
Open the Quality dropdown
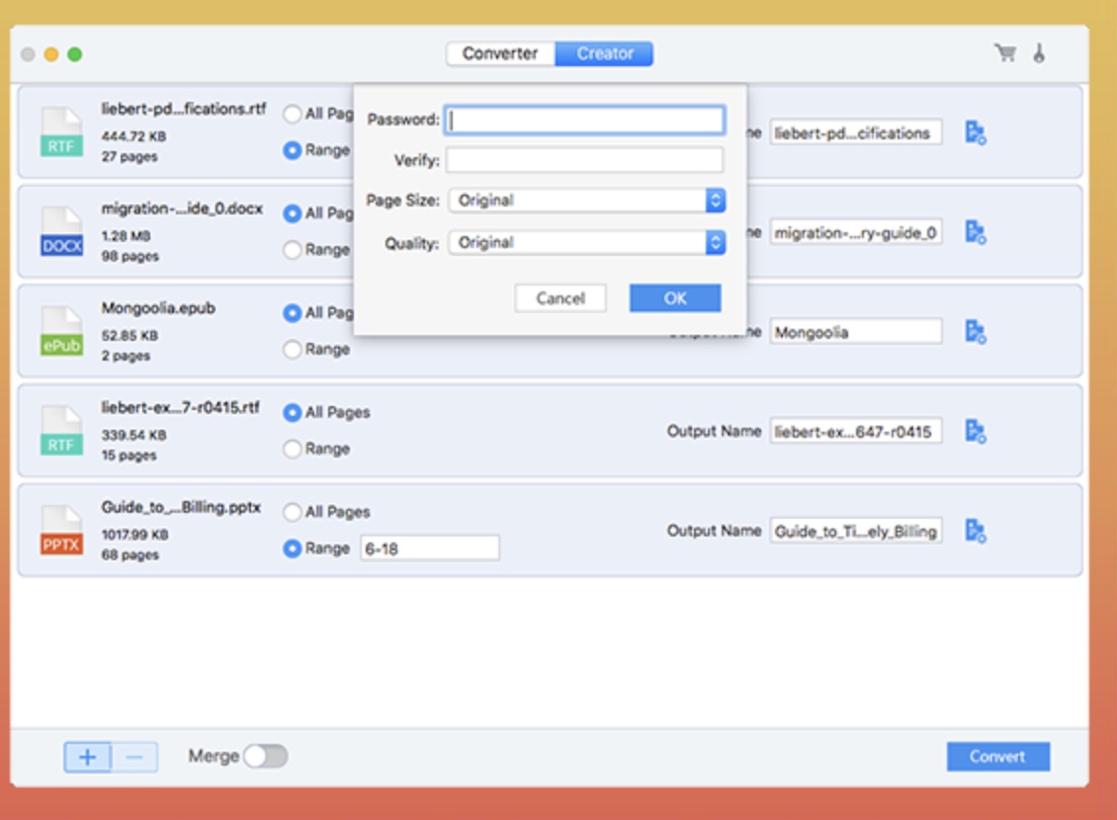click(x=586, y=243)
